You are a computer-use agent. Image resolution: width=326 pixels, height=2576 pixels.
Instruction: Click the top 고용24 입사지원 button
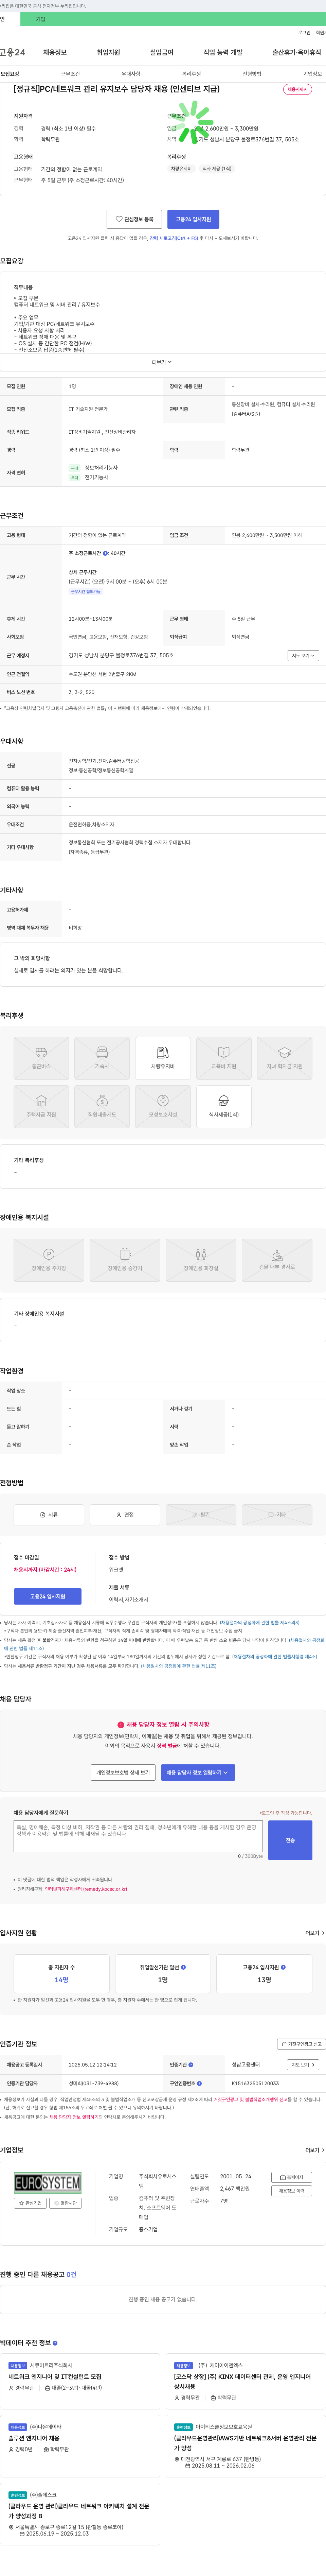(193, 219)
